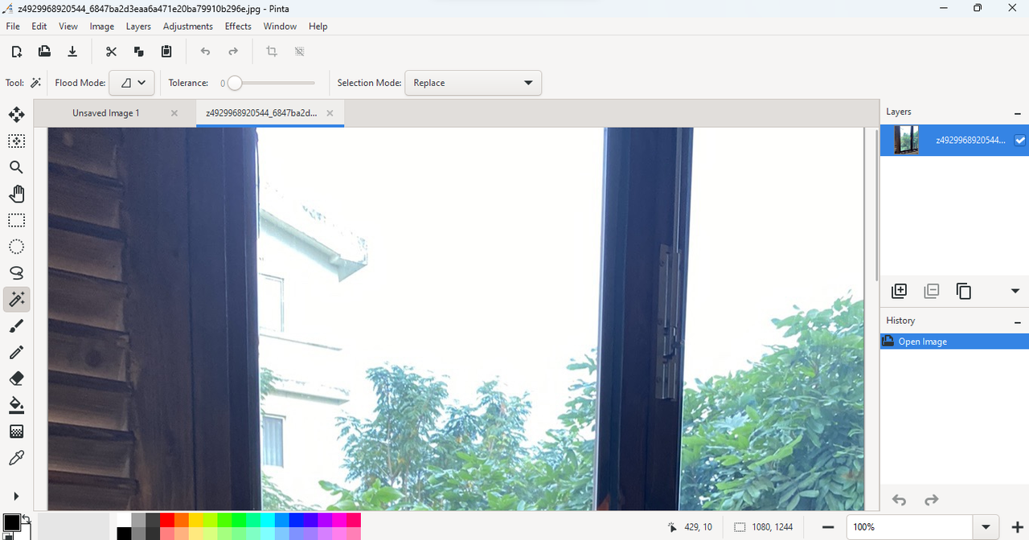
Task: Save the image using the Save icon
Action: tap(72, 51)
